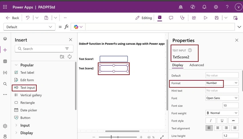Select the Test Score1 text input box
The width and height of the screenshot is (243, 139).
114,59
